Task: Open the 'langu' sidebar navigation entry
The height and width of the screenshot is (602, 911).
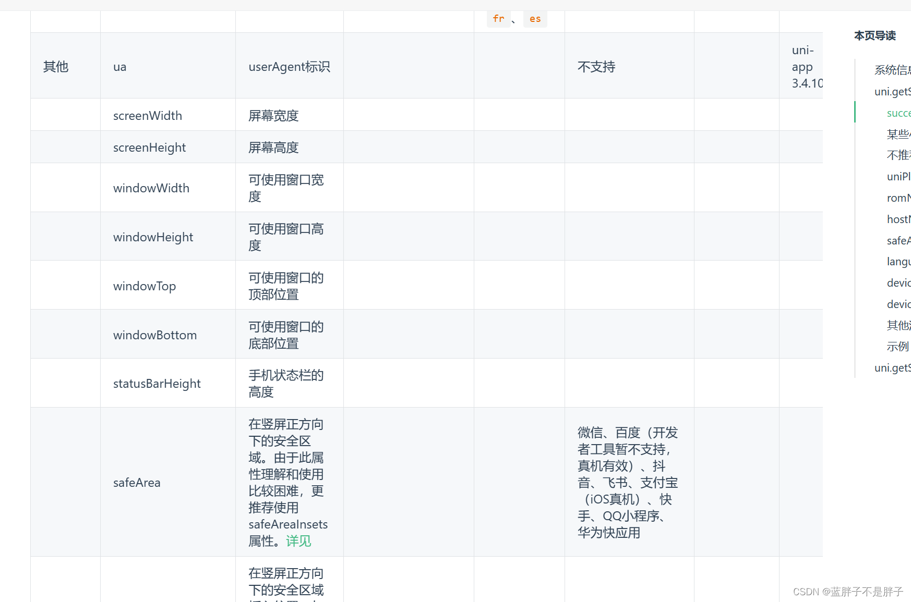Action: click(898, 262)
